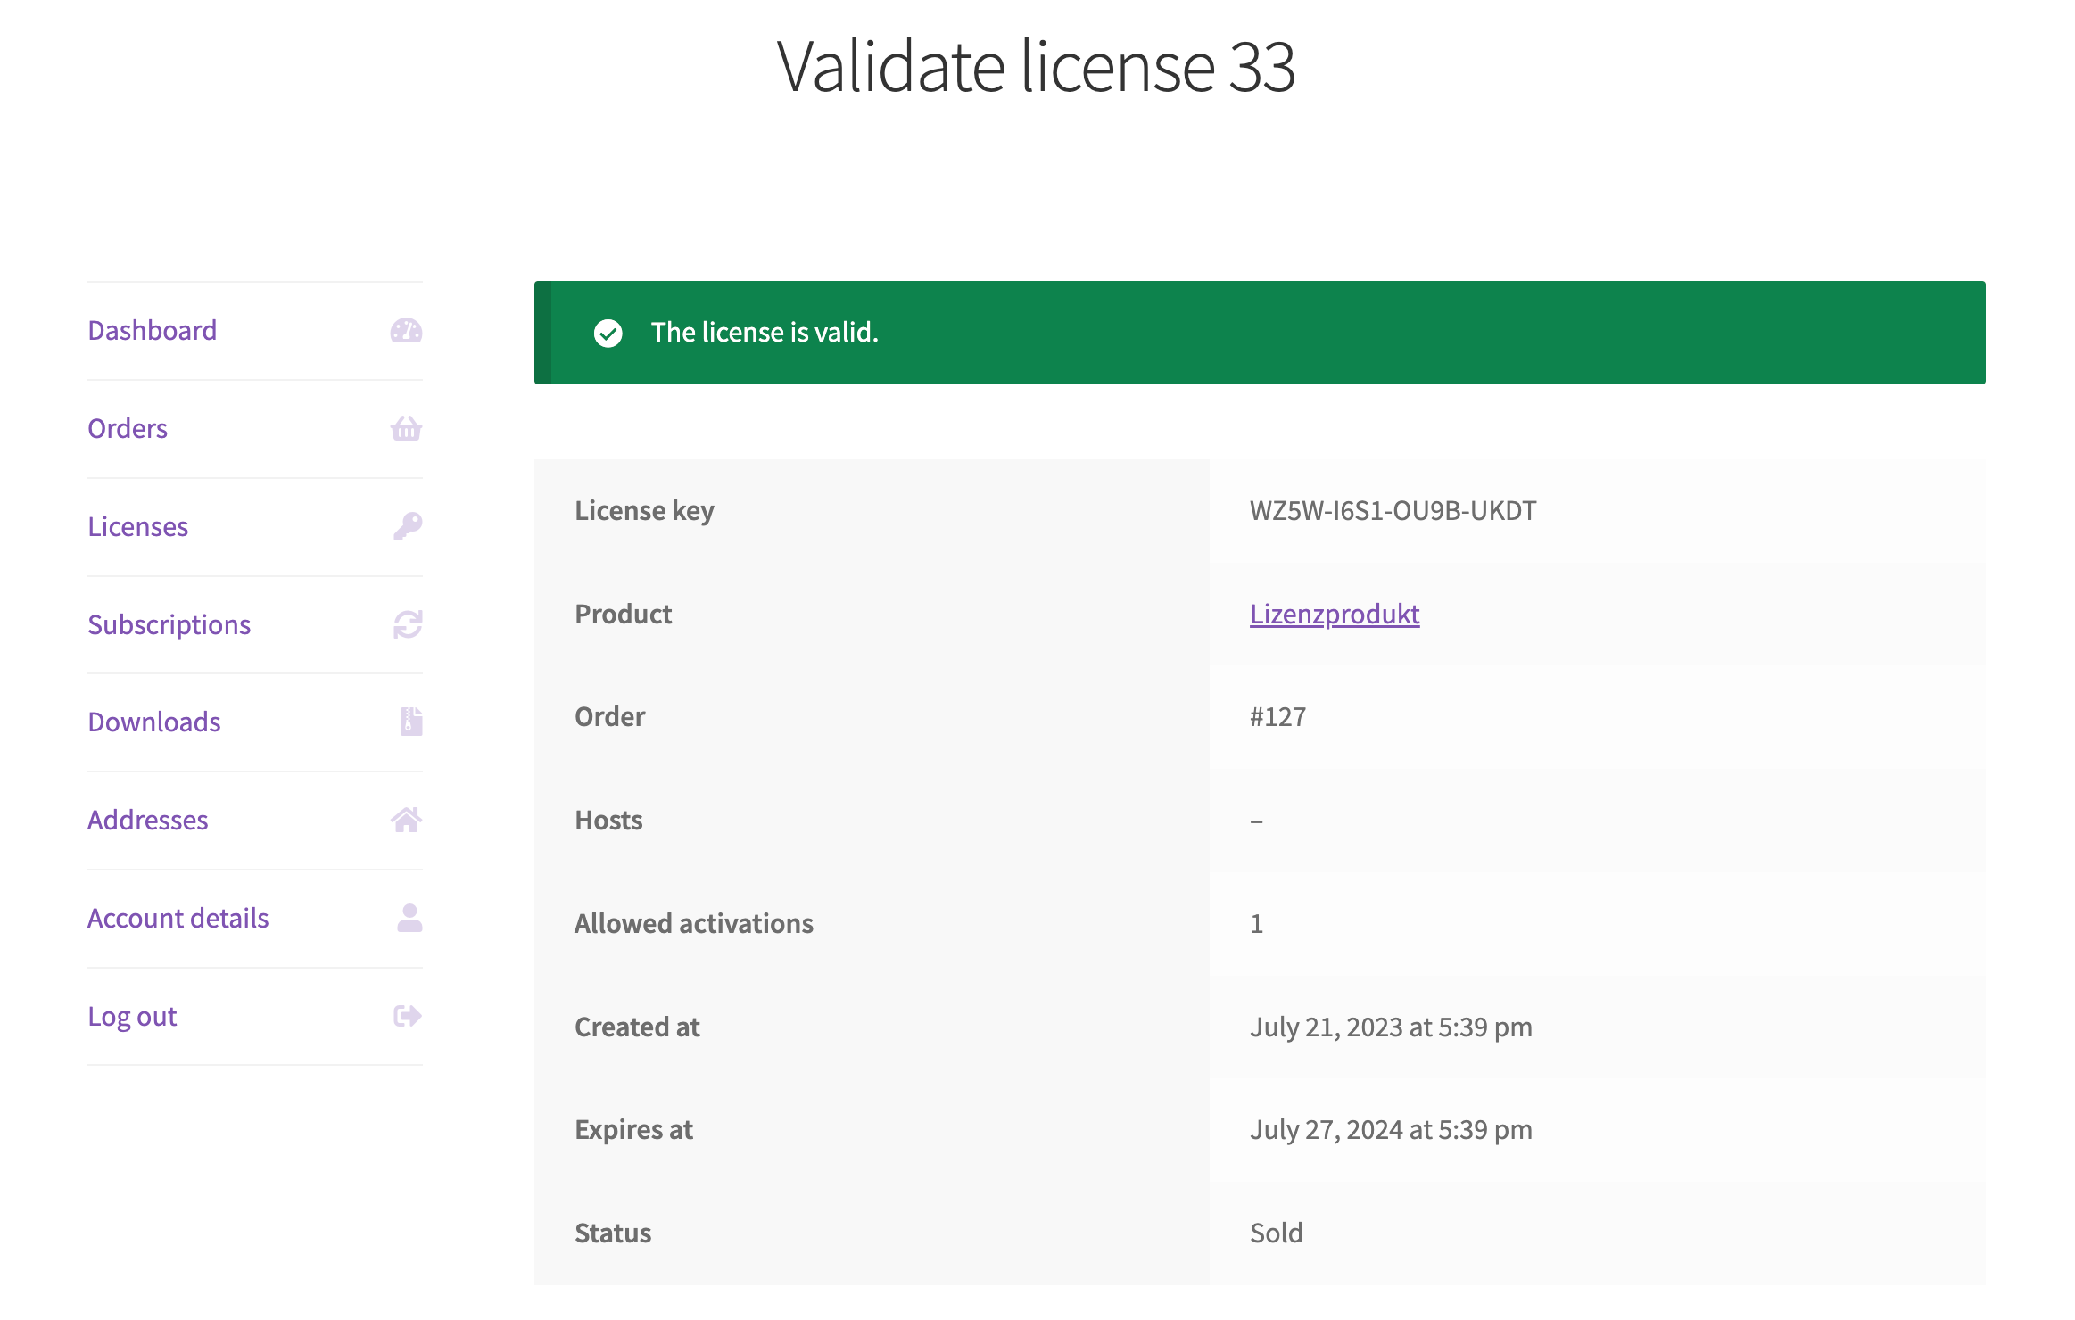The image size is (2075, 1320).
Task: Go to the Orders page
Action: [128, 429]
